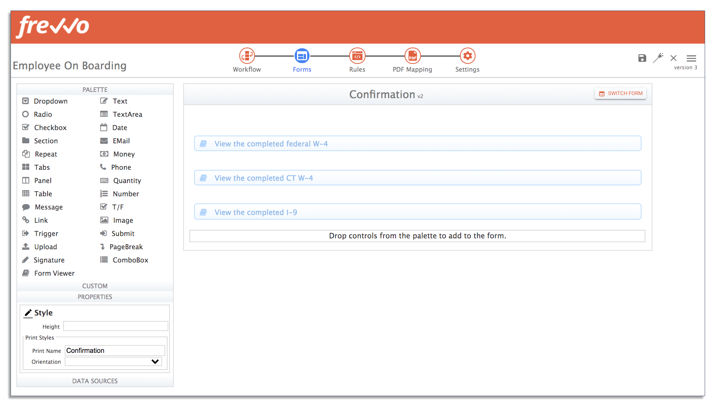Select the Signature palette control
The height and width of the screenshot is (407, 716).
click(x=43, y=260)
